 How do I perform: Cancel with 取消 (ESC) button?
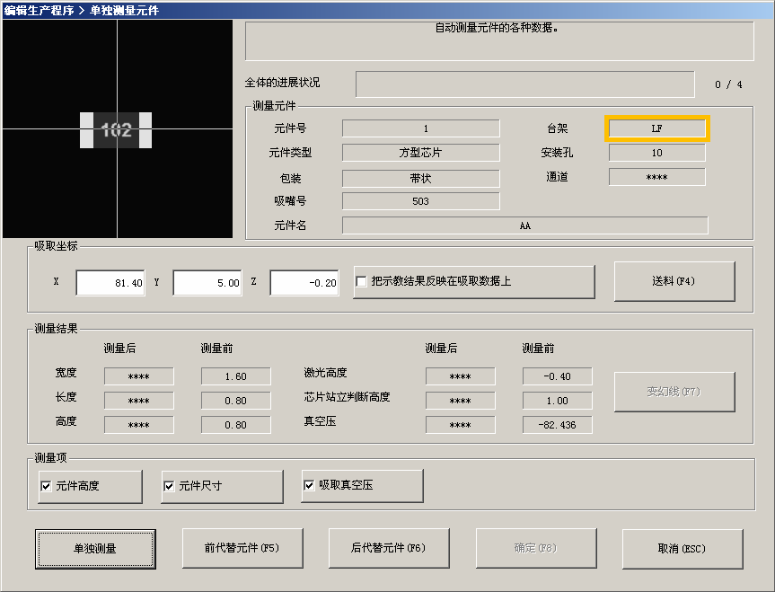coord(683,549)
